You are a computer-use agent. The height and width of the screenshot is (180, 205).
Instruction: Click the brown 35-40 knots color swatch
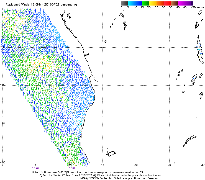click(x=175, y=3)
